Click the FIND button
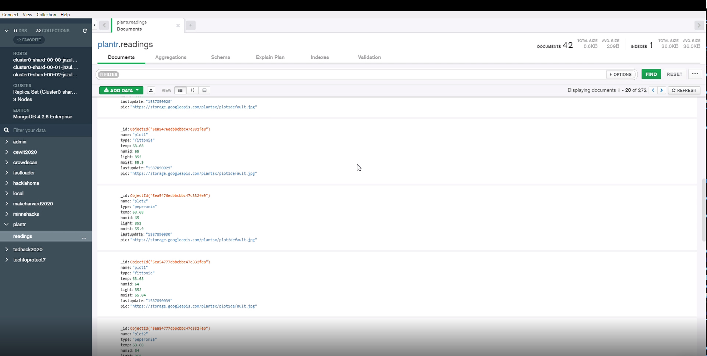The width and height of the screenshot is (707, 356). point(651,74)
